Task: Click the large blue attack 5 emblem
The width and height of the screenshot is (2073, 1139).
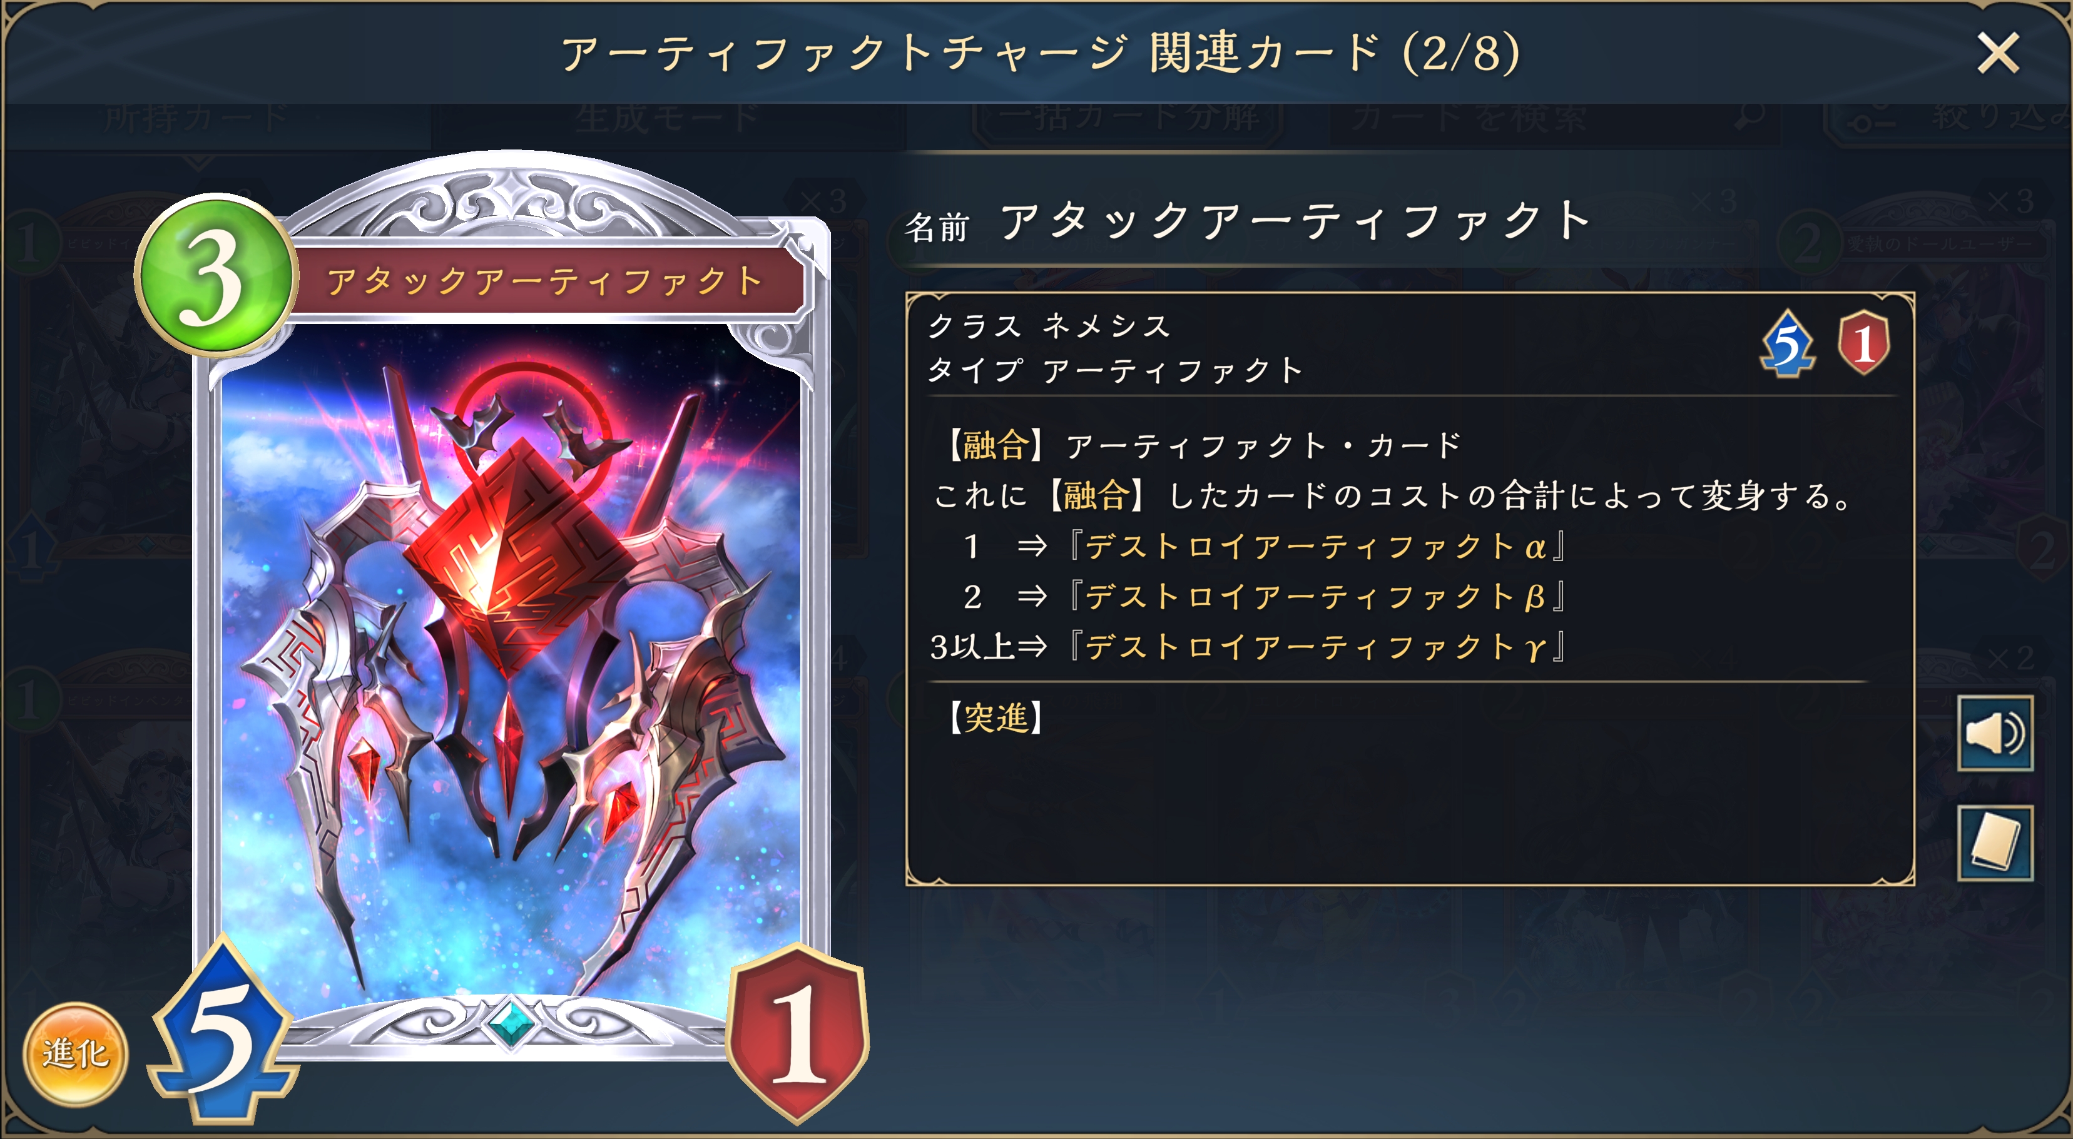Action: point(223,1035)
